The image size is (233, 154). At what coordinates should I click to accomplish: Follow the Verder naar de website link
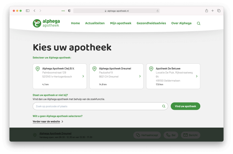(x=46, y=121)
